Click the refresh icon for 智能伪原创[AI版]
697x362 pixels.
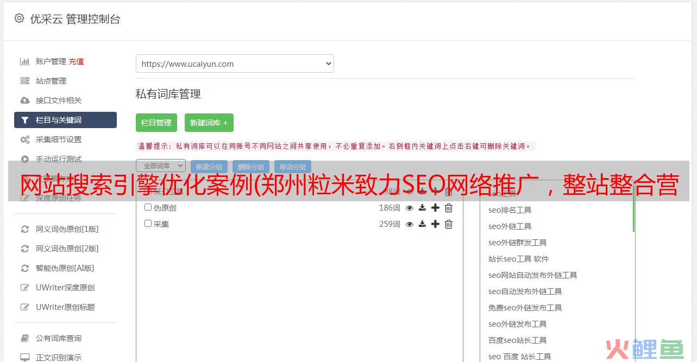pyautogui.click(x=25, y=268)
